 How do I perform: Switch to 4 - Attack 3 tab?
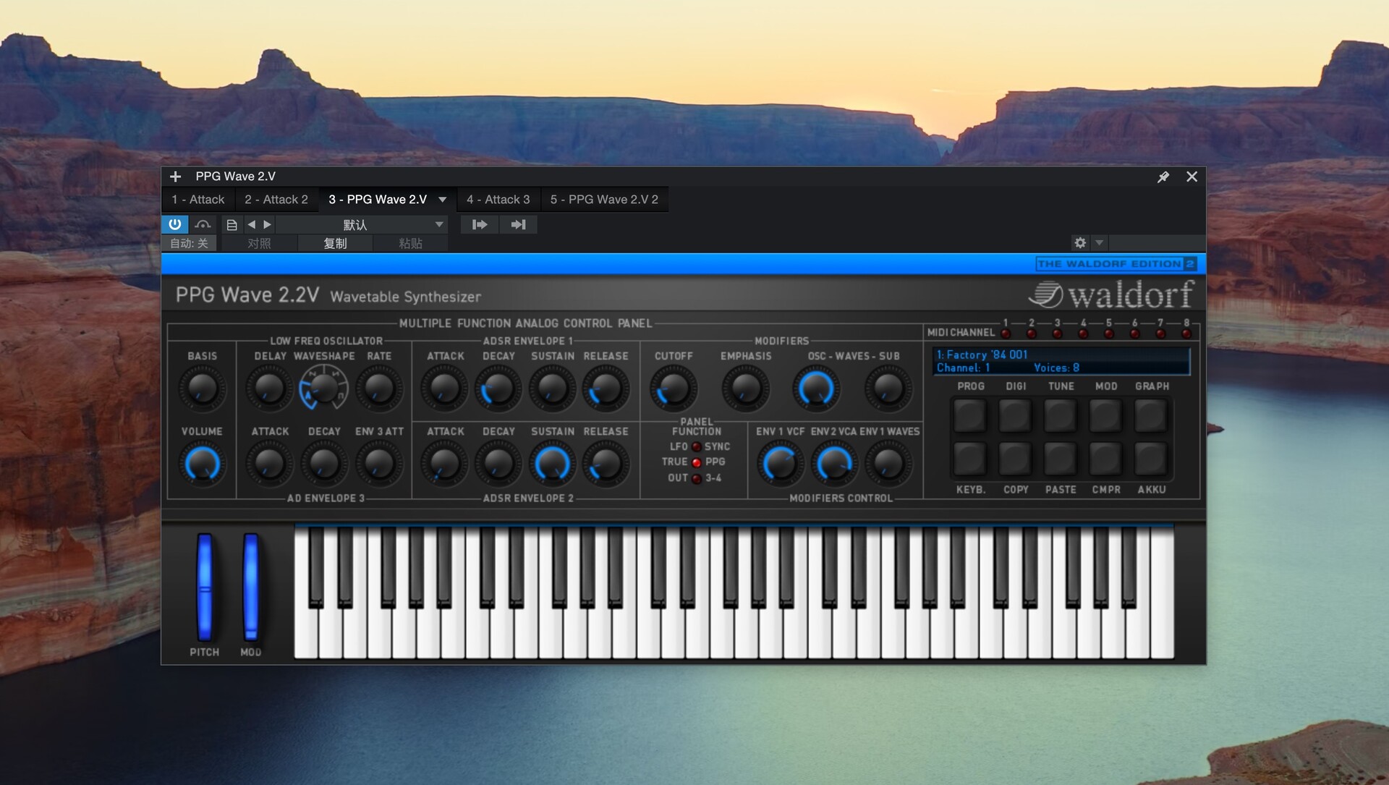click(x=498, y=199)
